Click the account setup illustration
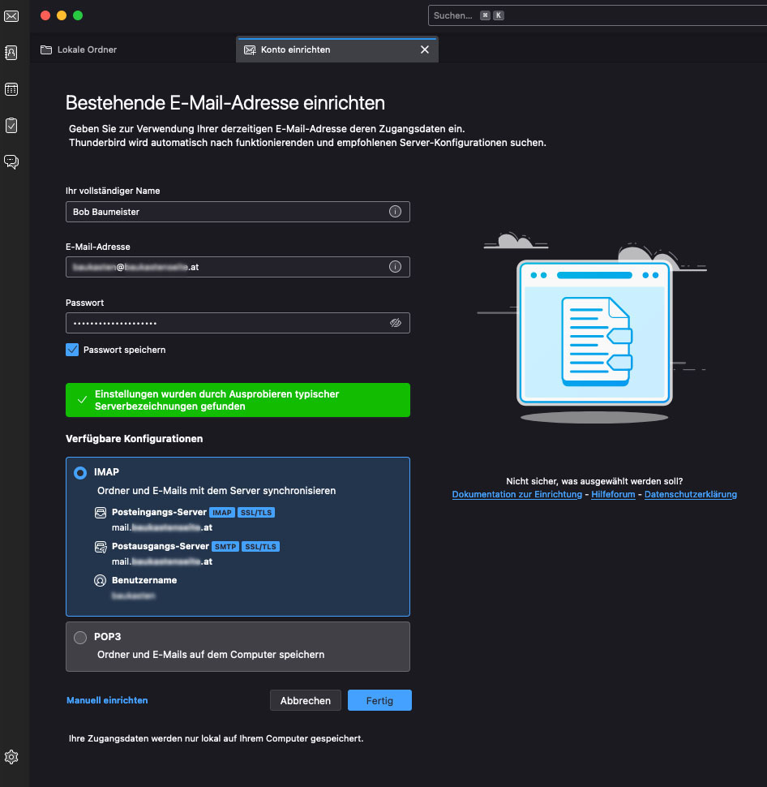Image resolution: width=767 pixels, height=787 pixels. (592, 328)
